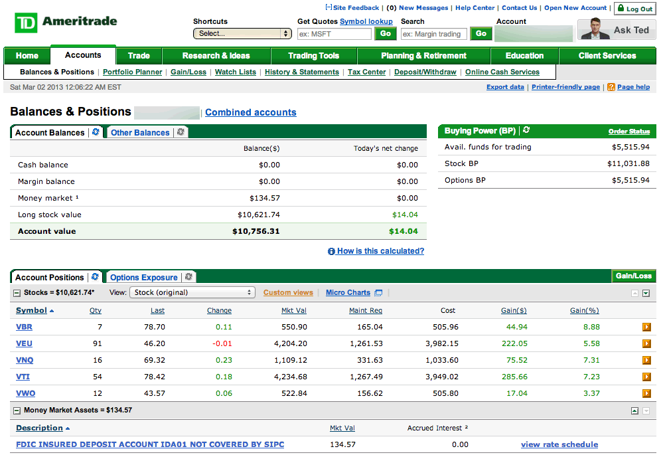This screenshot has height=463, width=667.
Task: Open Portfolio Planner link
Action: pyautogui.click(x=132, y=72)
